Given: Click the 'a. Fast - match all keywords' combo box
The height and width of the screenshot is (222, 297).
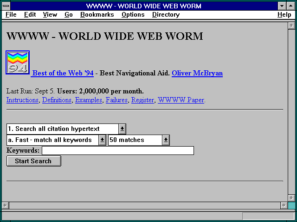Looking at the screenshot, I should point(56,140).
